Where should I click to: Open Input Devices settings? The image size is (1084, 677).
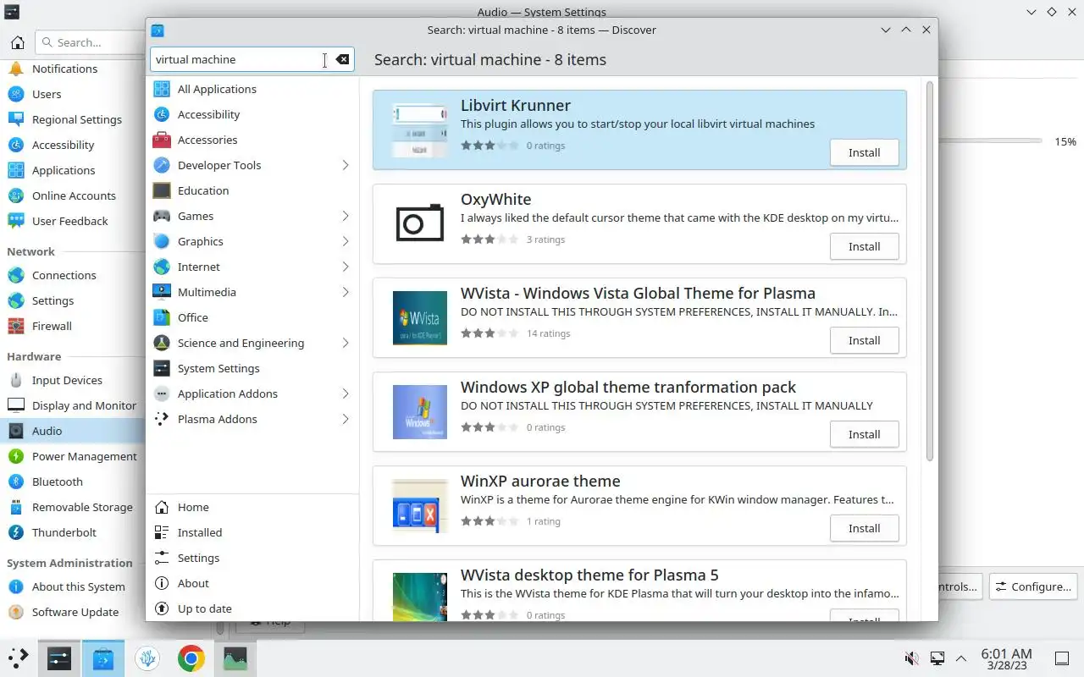pyautogui.click(x=67, y=380)
